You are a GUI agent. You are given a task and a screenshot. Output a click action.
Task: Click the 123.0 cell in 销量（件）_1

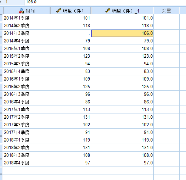(122, 56)
